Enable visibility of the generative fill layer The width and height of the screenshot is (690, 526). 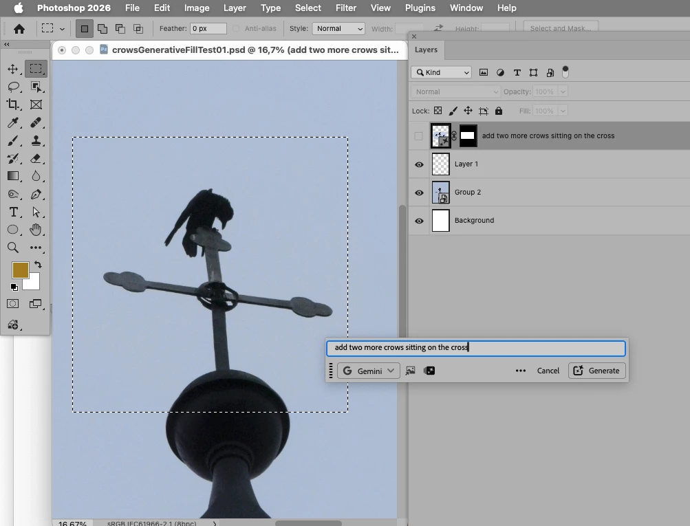click(418, 136)
